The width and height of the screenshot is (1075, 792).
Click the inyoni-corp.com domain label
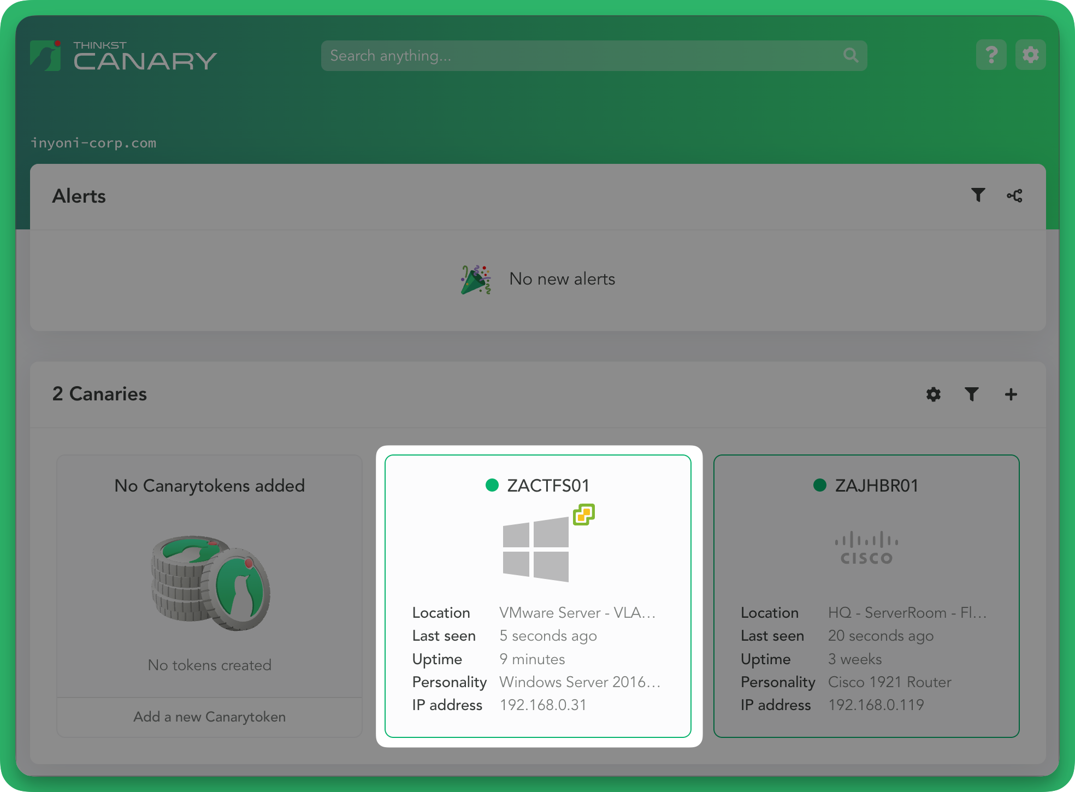pyautogui.click(x=93, y=143)
